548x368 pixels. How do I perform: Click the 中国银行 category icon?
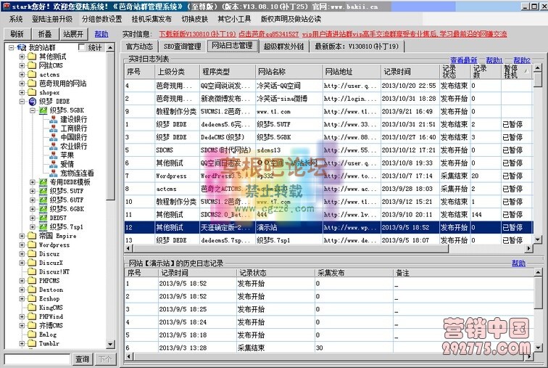pyautogui.click(x=53, y=137)
